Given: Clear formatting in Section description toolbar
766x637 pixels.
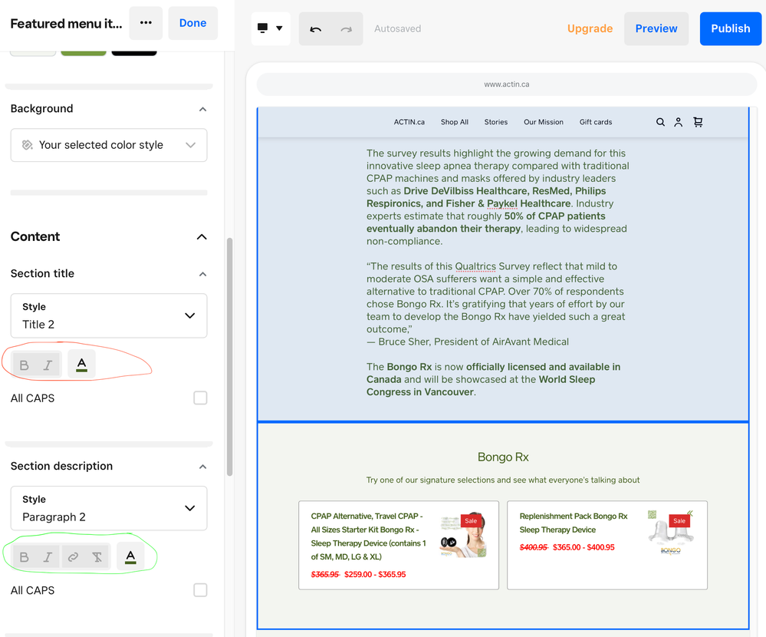Looking at the screenshot, I should [x=97, y=557].
